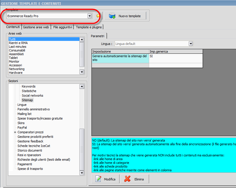
Task: Expand the Comparatori prezzi tree node
Action: [15, 132]
